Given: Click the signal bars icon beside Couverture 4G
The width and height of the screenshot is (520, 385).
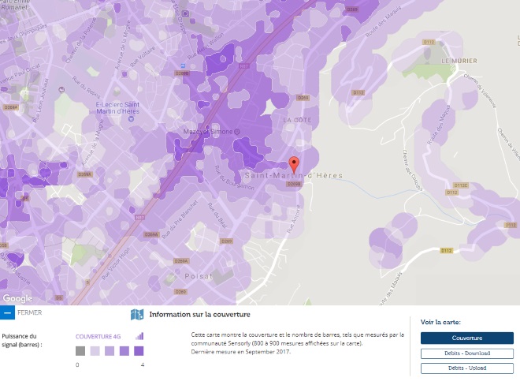Looking at the screenshot, I should 140,336.
